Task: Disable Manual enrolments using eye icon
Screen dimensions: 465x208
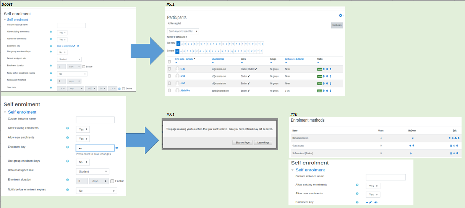Action: point(453,138)
